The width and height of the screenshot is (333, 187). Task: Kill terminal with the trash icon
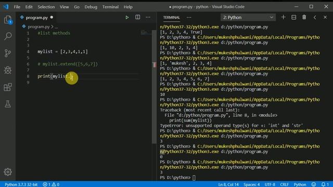pyautogui.click(x=304, y=17)
